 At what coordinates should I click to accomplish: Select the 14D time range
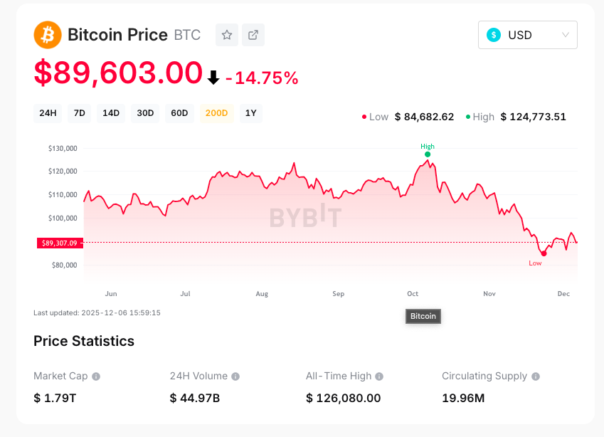coord(111,113)
